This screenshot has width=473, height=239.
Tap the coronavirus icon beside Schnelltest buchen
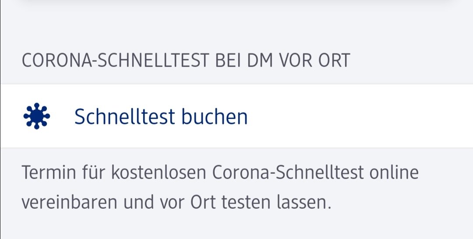36,116
